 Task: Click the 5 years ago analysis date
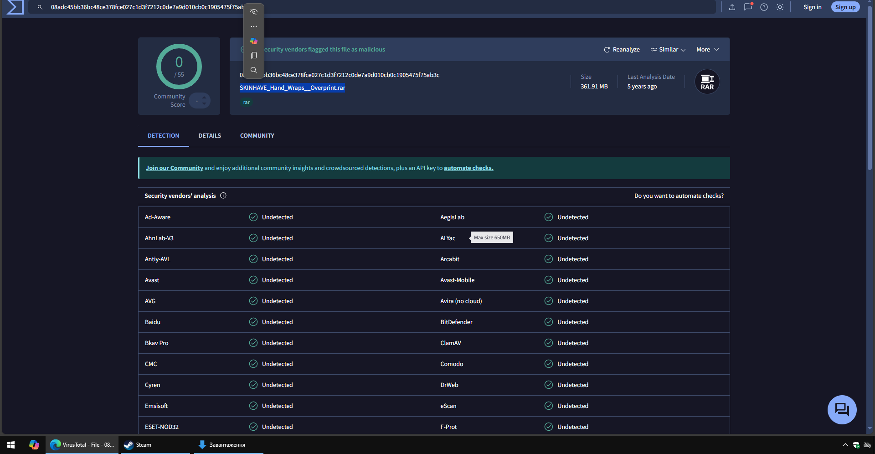tap(642, 86)
